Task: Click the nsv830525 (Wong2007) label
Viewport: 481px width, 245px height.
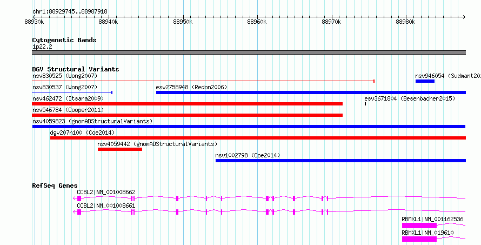Action: click(65, 76)
